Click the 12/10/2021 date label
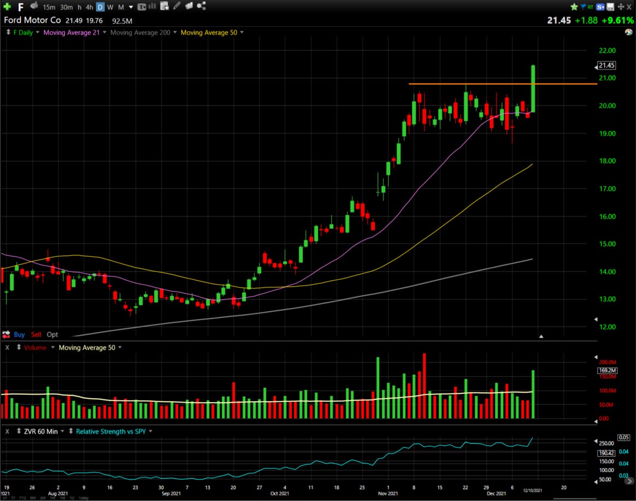 533,491
